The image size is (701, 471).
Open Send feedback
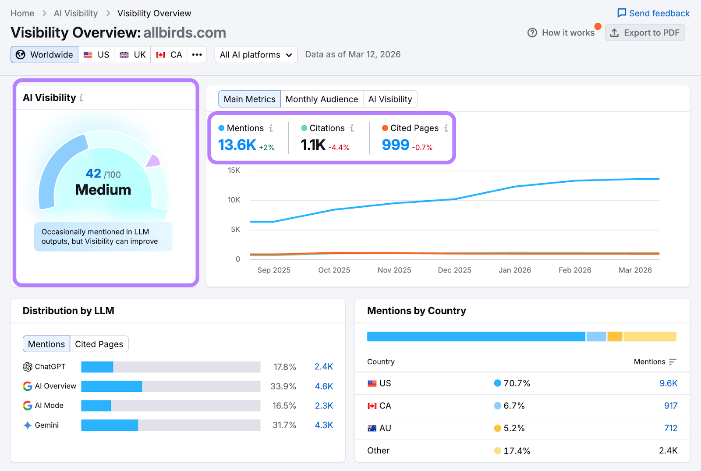[653, 13]
